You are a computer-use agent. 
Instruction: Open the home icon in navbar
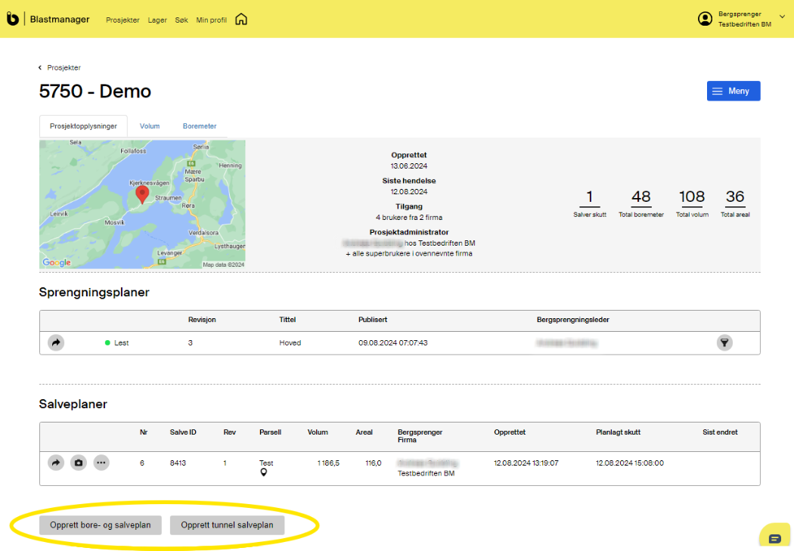click(241, 20)
